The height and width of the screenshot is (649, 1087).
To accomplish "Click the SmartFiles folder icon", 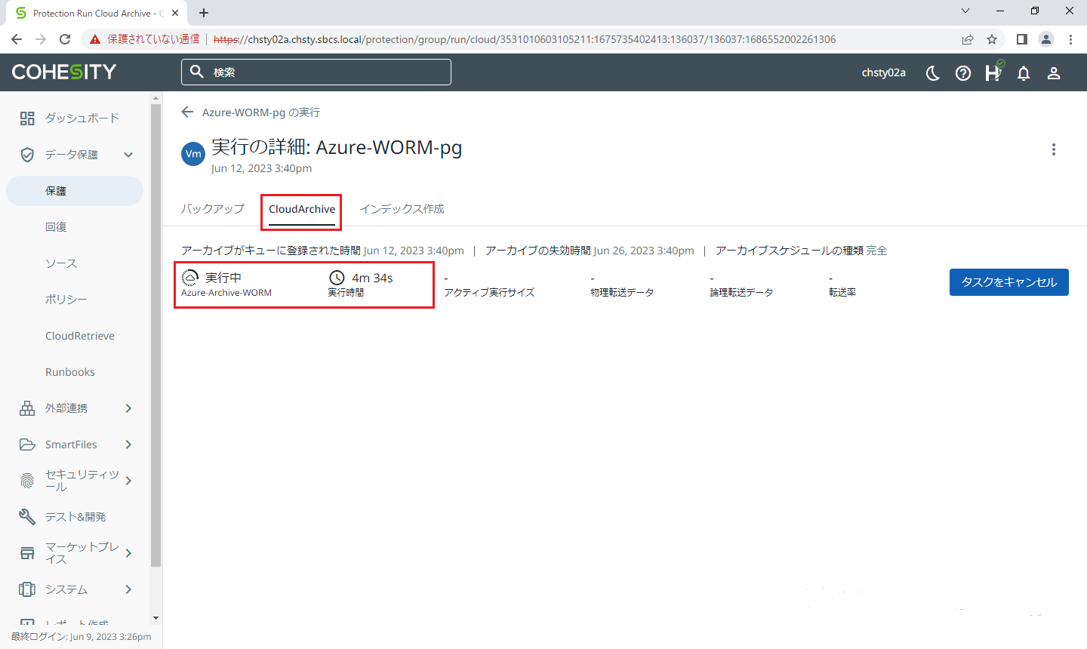I will click(27, 444).
